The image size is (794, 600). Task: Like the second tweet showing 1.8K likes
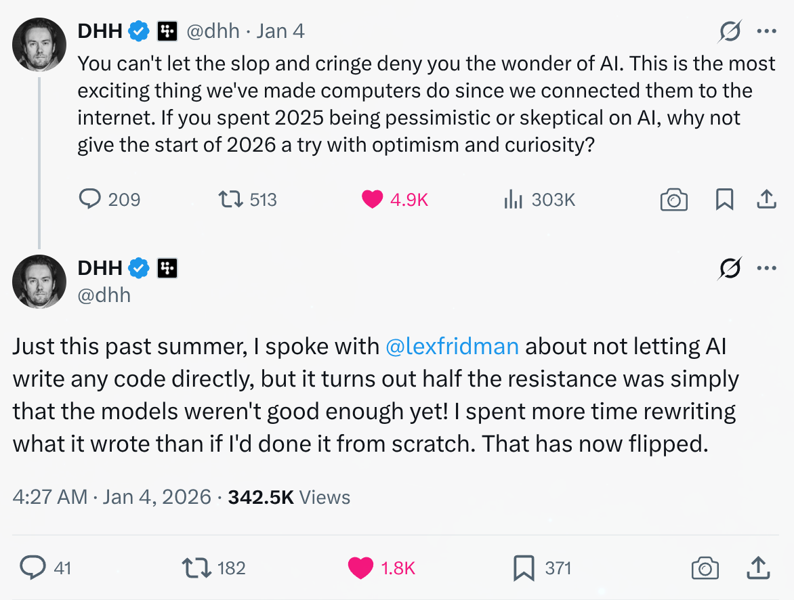(x=362, y=567)
